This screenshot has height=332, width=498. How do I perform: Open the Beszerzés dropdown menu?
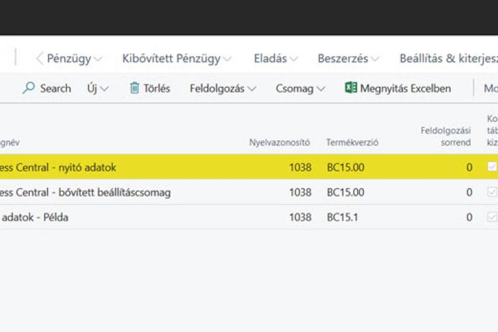(348, 58)
